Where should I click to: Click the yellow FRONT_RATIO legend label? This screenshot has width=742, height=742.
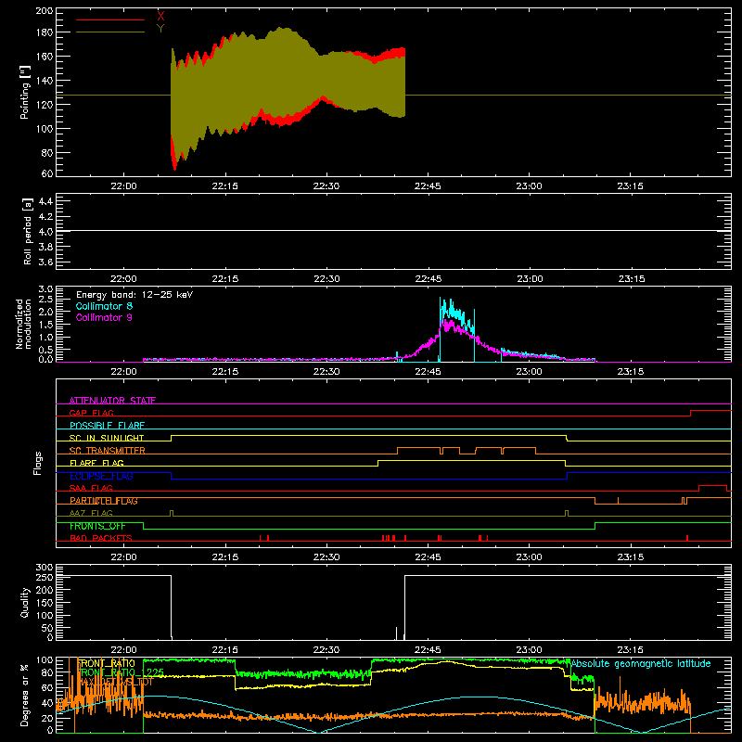[107, 663]
